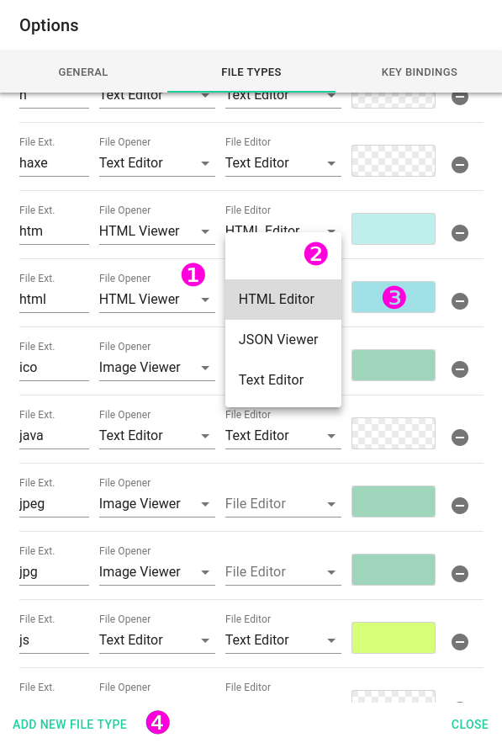Viewport: 502px width, 743px height.
Task: Click the java file extension field
Action: (x=54, y=436)
